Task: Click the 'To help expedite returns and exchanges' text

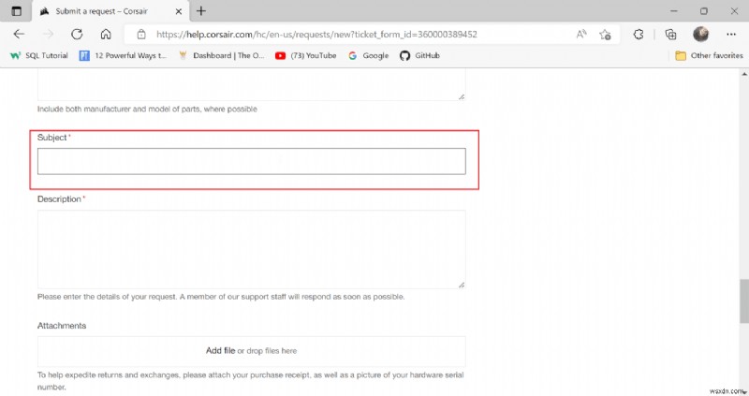Action: pyautogui.click(x=250, y=381)
